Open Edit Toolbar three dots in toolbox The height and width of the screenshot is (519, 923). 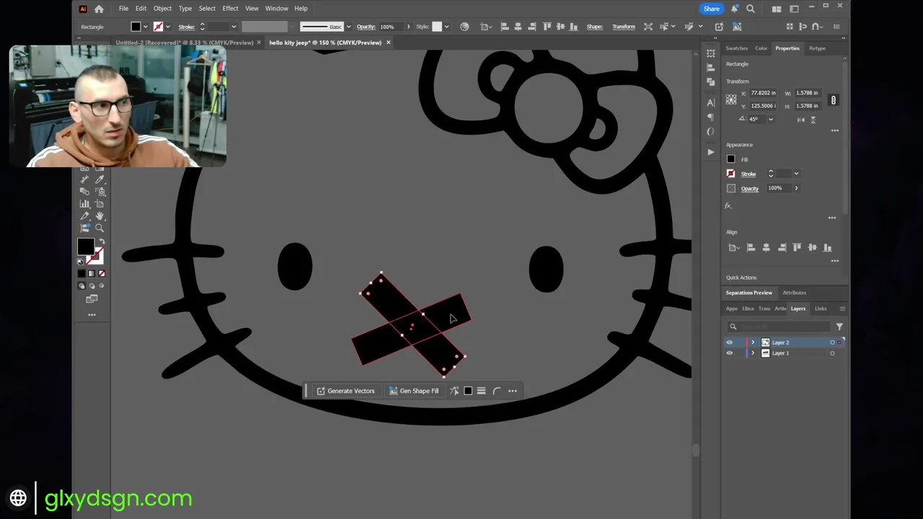tap(92, 315)
